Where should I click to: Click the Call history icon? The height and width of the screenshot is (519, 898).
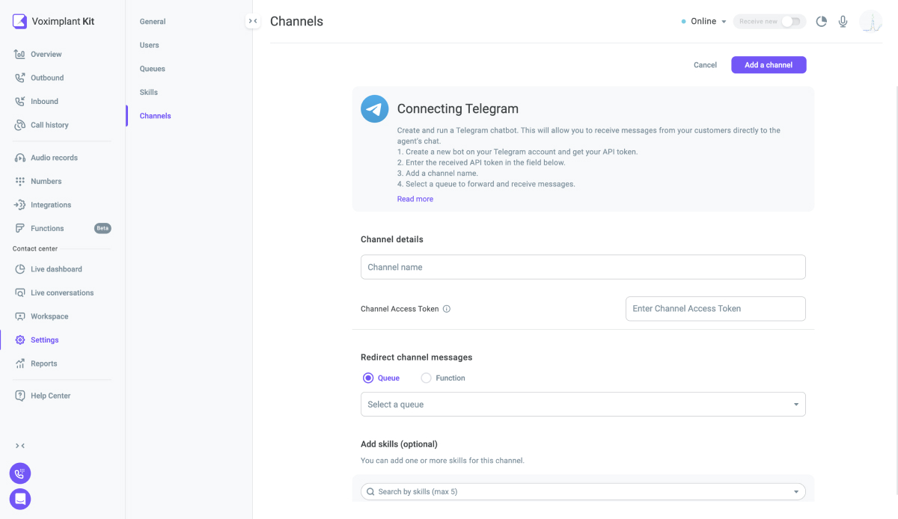click(x=20, y=125)
